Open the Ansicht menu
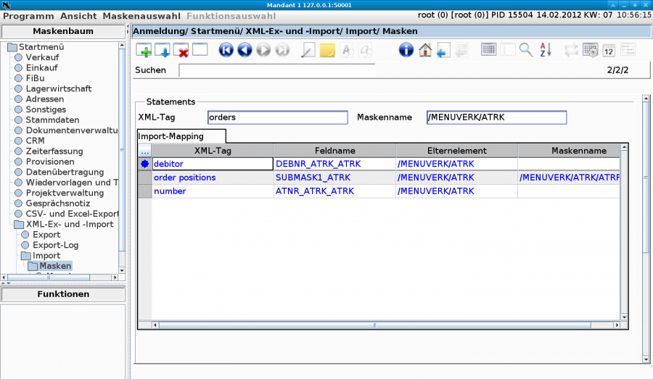The width and height of the screenshot is (653, 379). coord(78,16)
